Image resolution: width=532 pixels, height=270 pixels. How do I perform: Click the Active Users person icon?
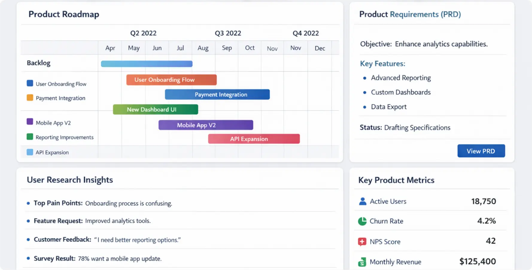362,201
